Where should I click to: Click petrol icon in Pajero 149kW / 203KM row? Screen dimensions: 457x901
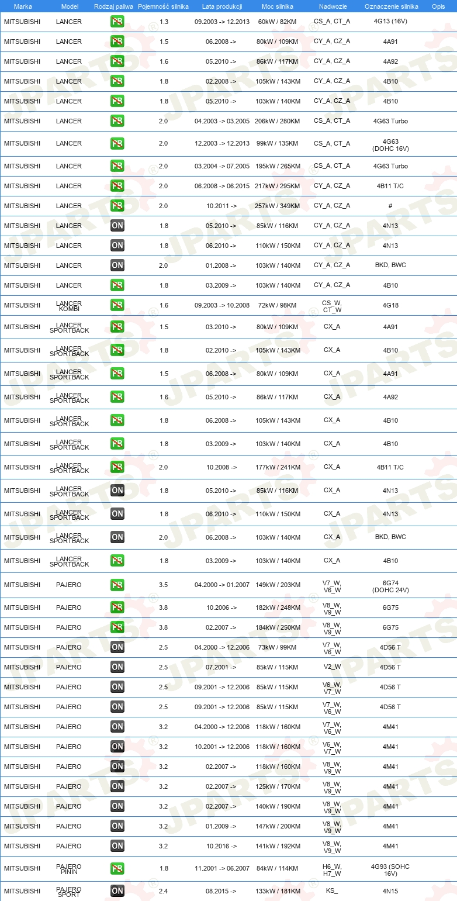(x=117, y=585)
